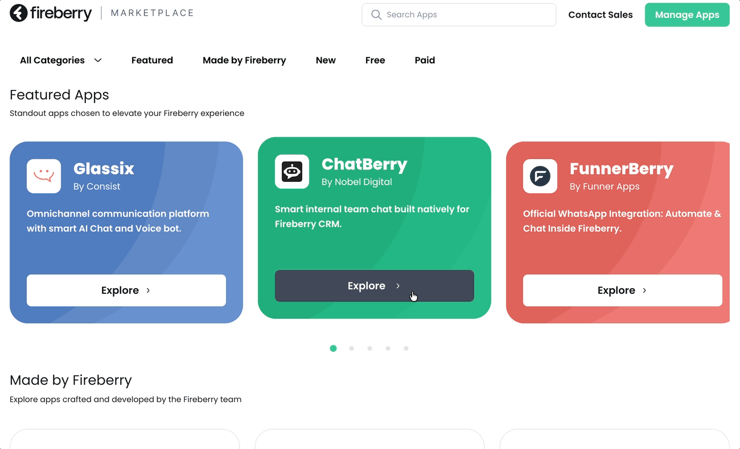
Task: Click the ChatBerry title text
Action: click(x=364, y=164)
